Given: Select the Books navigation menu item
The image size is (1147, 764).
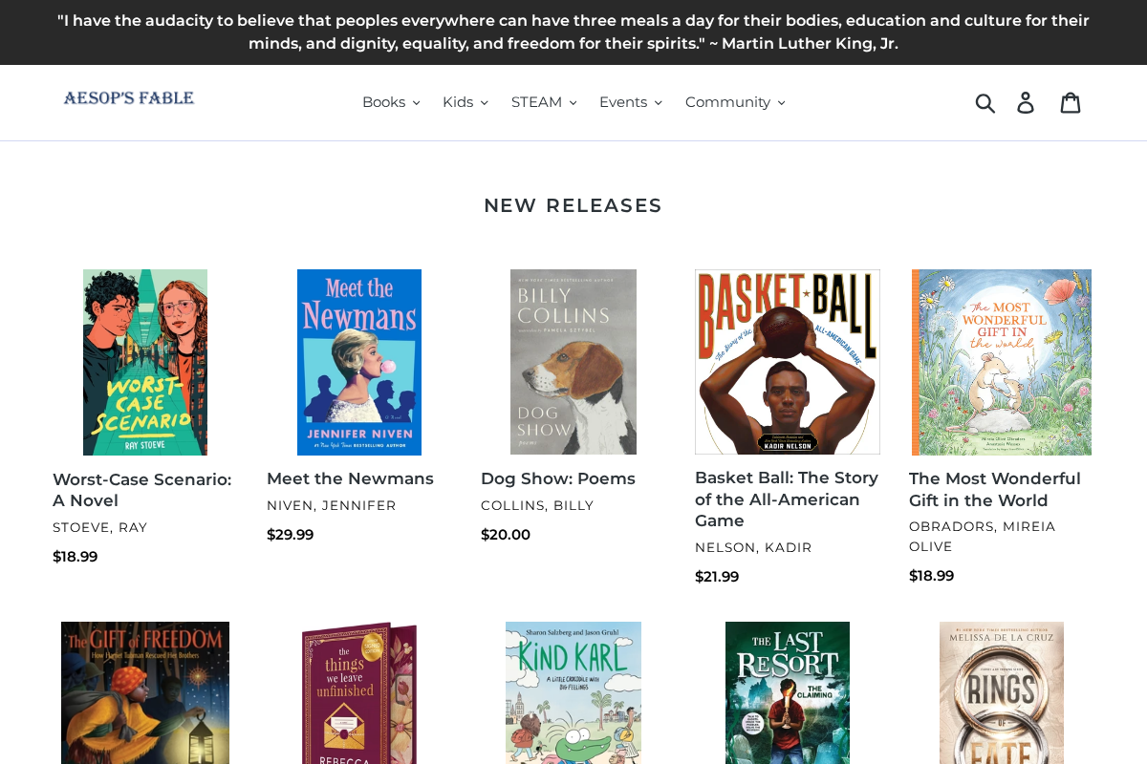Looking at the screenshot, I should click(x=391, y=101).
